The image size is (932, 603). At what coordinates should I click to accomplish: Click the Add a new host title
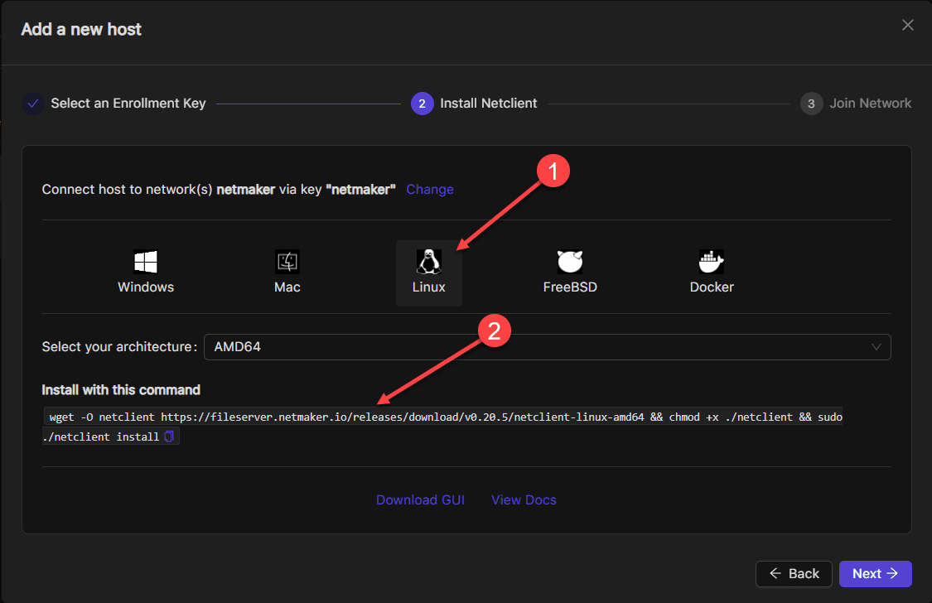coord(81,29)
